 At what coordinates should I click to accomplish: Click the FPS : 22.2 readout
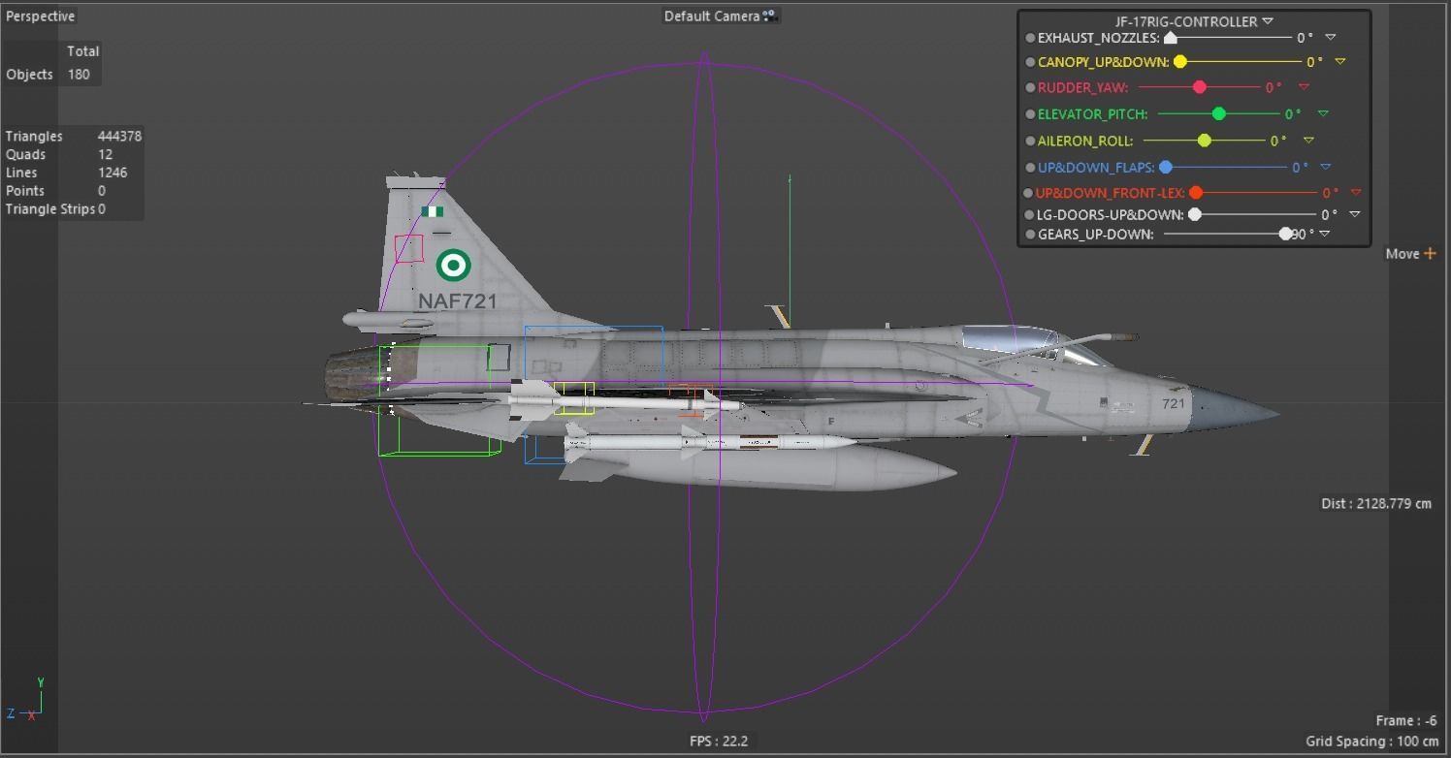click(719, 741)
